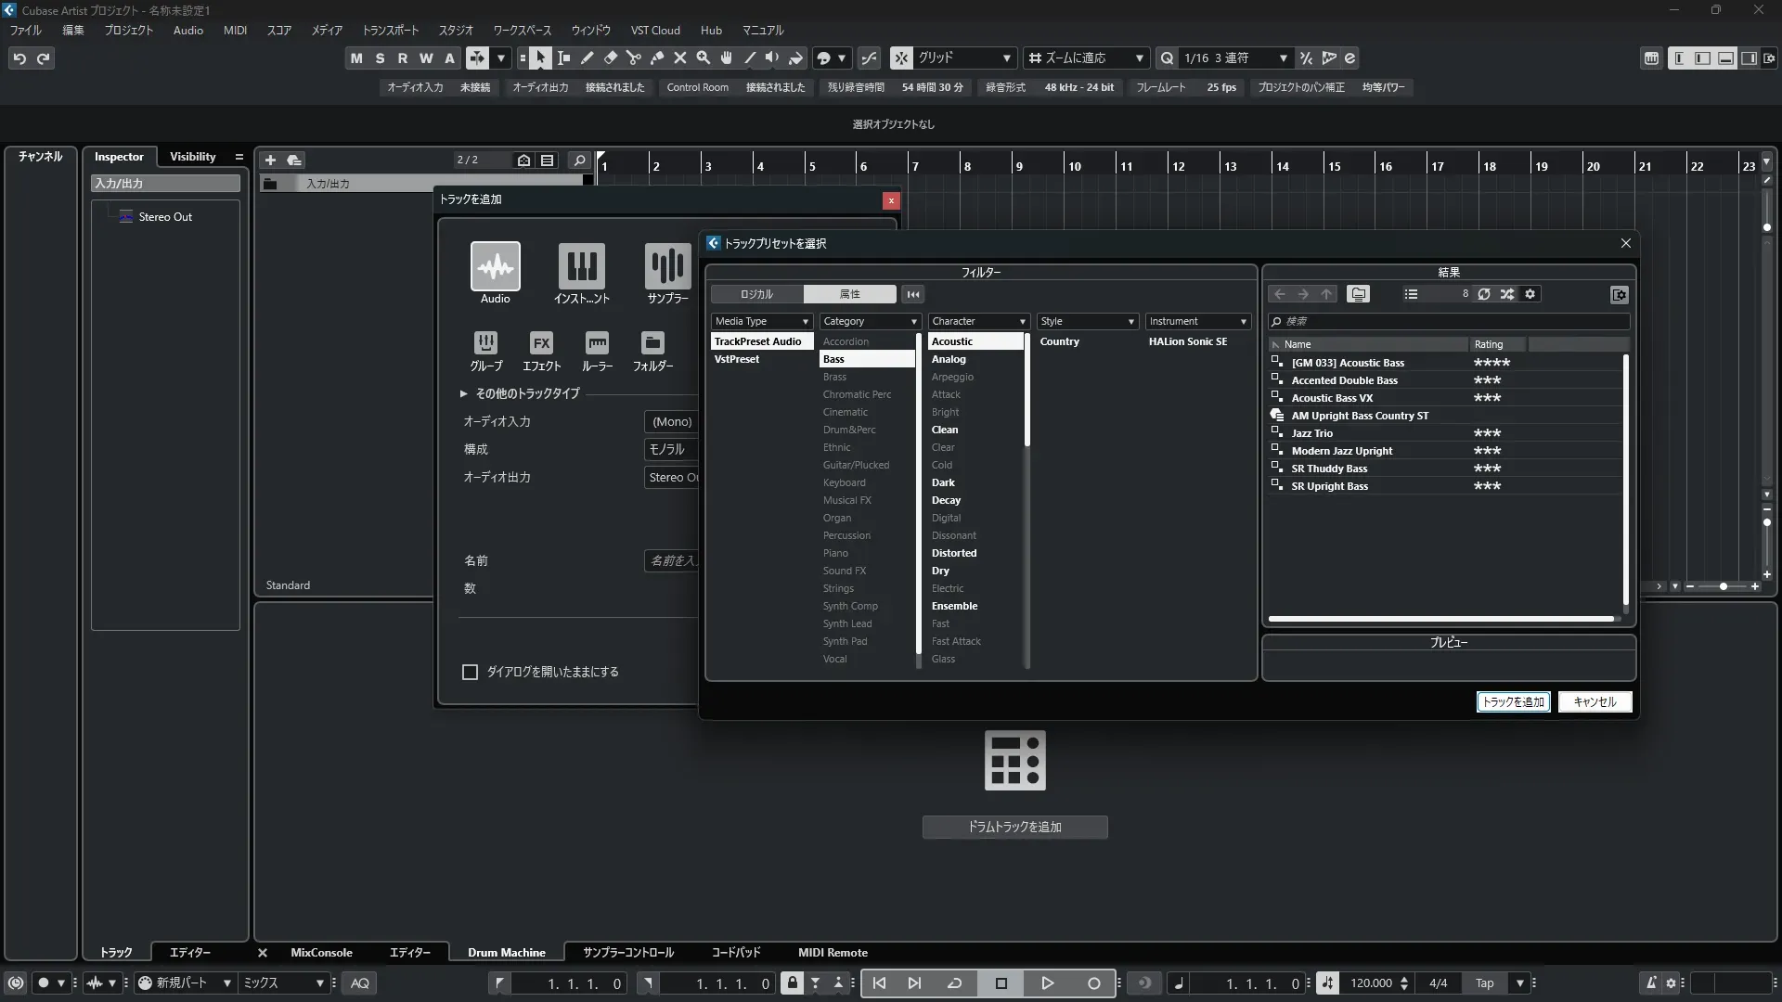The height and width of the screenshot is (1002, 1782).
Task: Switch to the MixConsole tab
Action: (x=321, y=953)
